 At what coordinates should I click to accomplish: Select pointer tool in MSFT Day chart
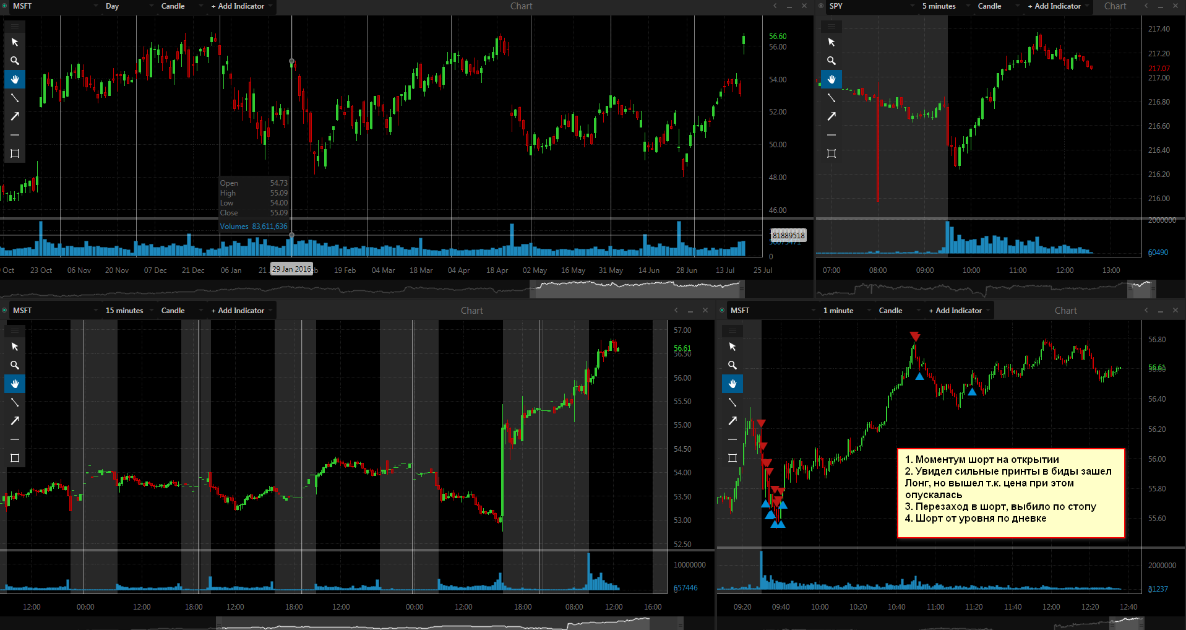[15, 42]
